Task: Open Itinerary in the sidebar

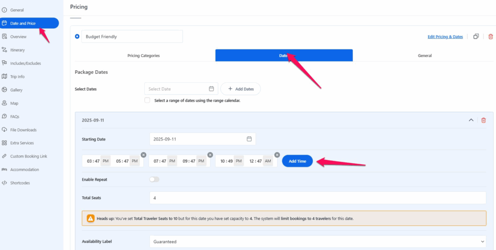Action: pyautogui.click(x=17, y=50)
